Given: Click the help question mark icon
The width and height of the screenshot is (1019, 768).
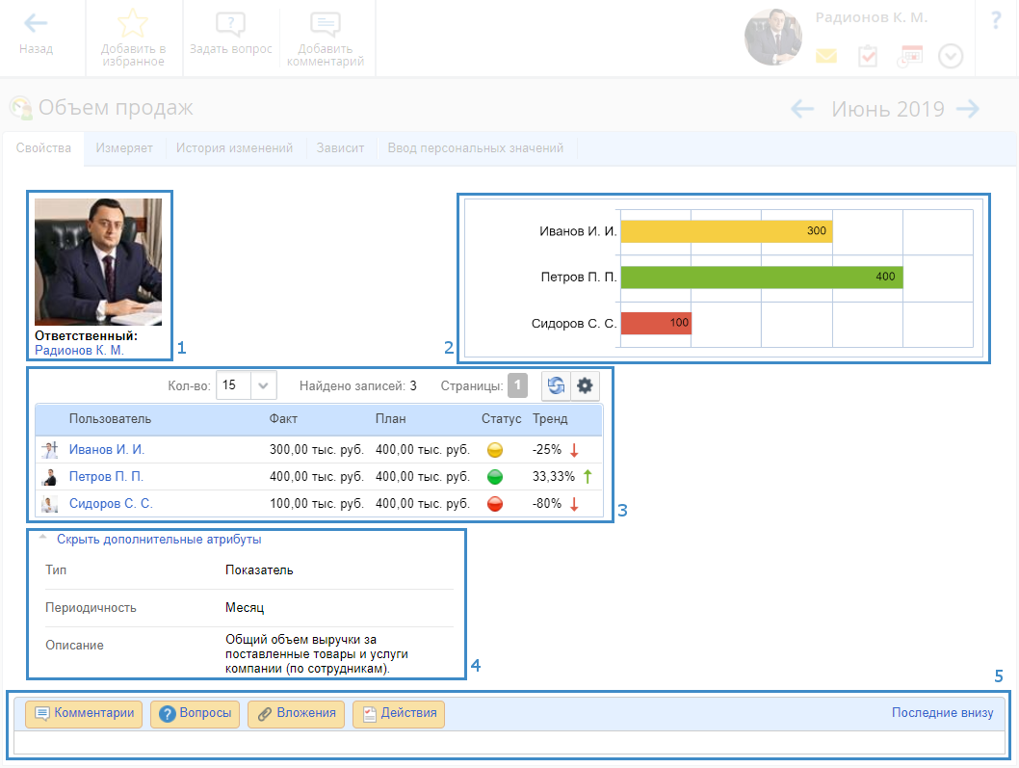Looking at the screenshot, I should pos(996,21).
